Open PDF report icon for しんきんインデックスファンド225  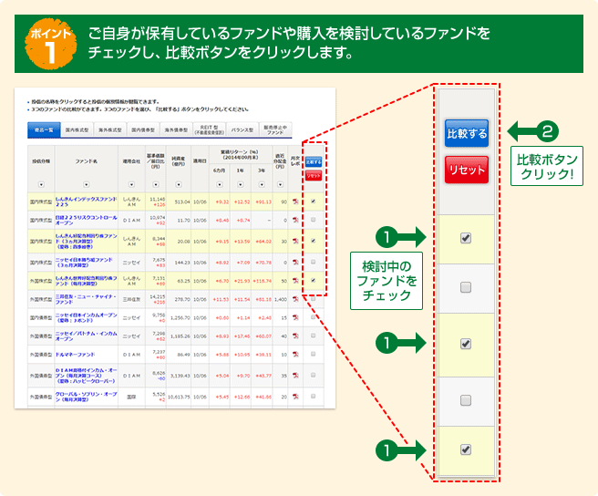pos(296,201)
